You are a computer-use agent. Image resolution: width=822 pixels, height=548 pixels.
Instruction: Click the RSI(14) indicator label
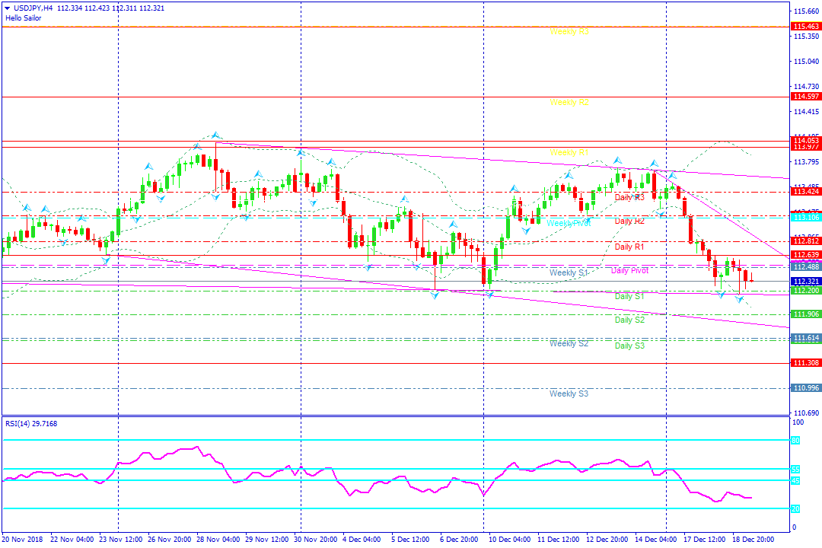point(32,422)
